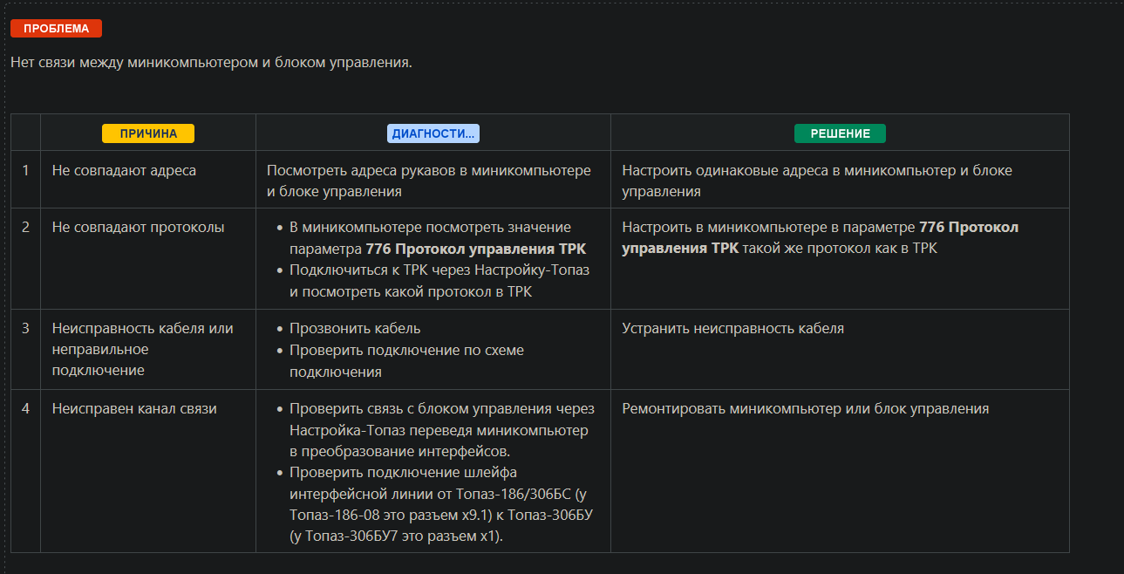
Task: Click cell 'Неисправен канал связи'
Action: (x=148, y=470)
